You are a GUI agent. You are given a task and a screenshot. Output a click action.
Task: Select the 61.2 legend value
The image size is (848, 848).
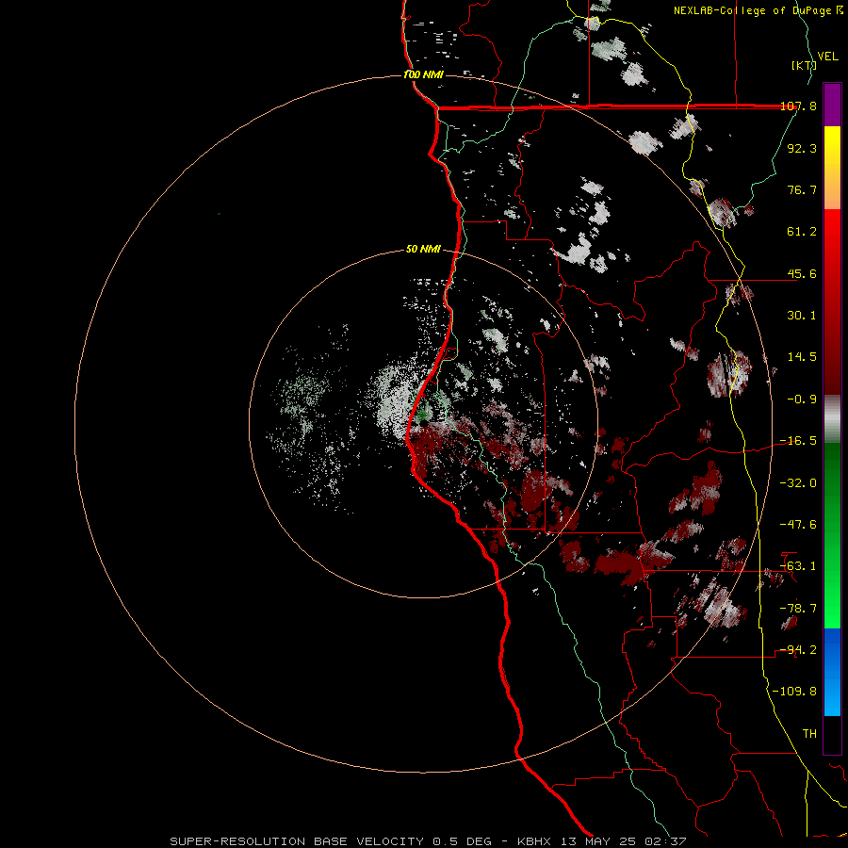click(802, 232)
